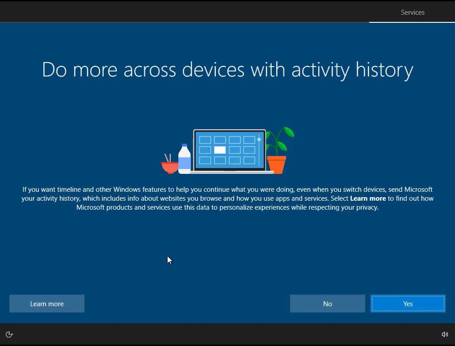This screenshot has height=346, width=455.
Task: Click the orange flower pot
Action: click(276, 165)
